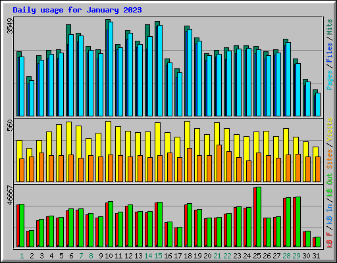Select day label 11 on the axis

118,256
